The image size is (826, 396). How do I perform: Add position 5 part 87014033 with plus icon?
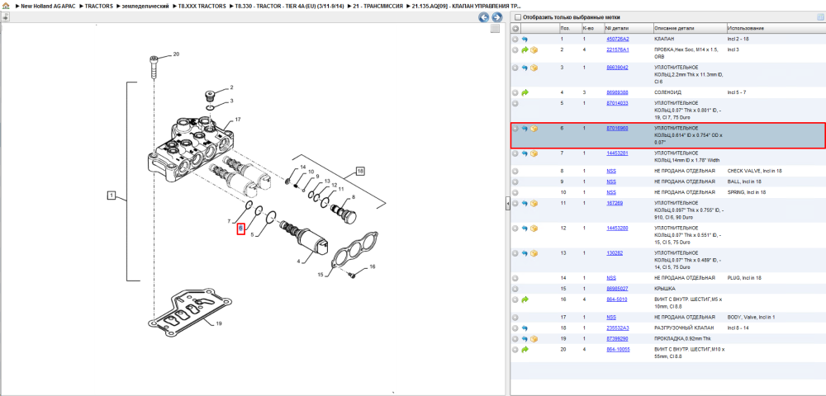pos(515,103)
